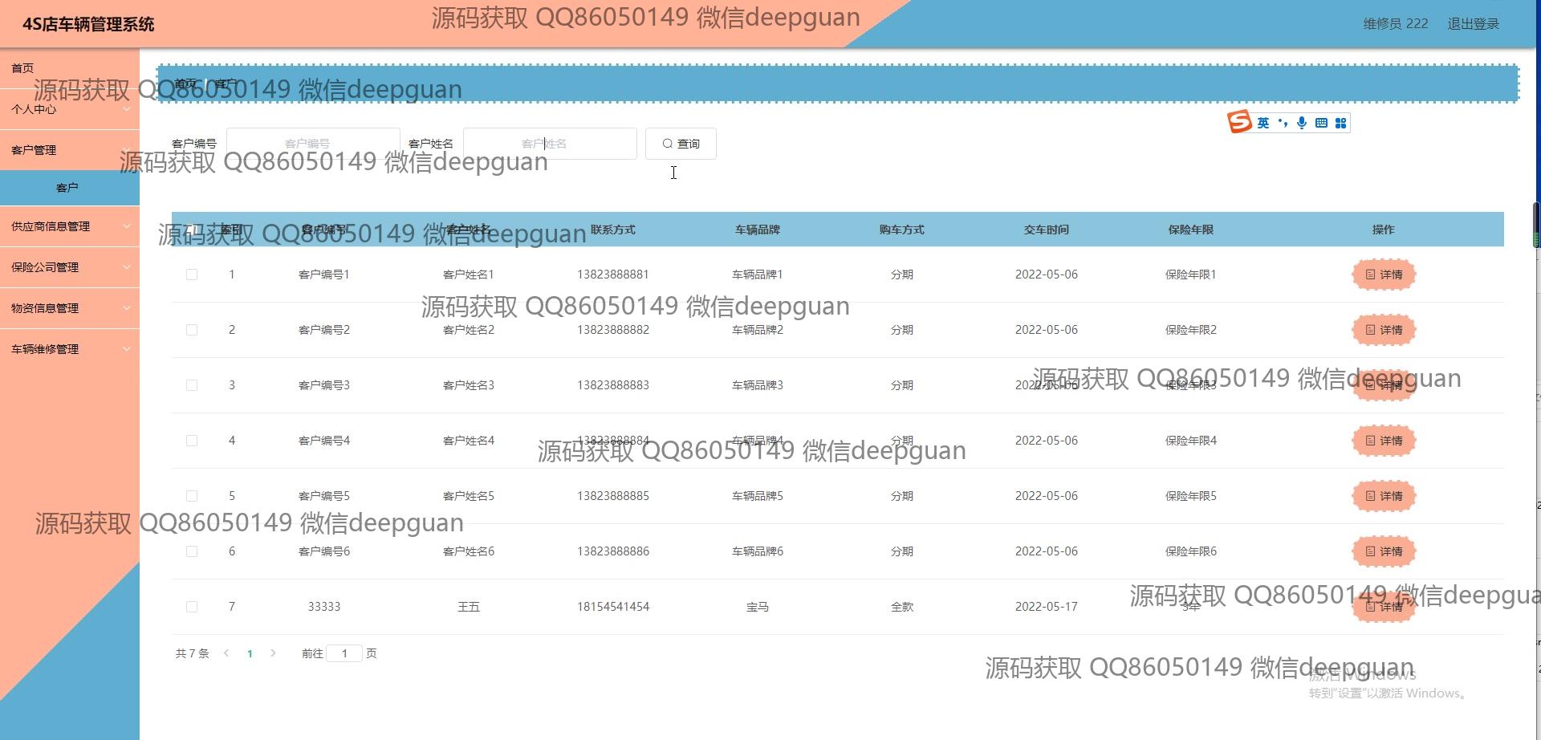Click the 车辆品牌 column header
Image resolution: width=1541 pixels, height=740 pixels.
pyautogui.click(x=758, y=230)
